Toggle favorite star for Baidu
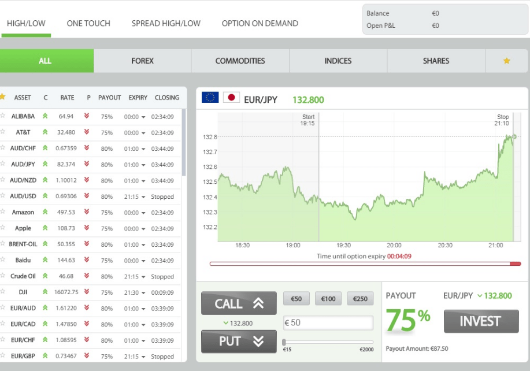Viewport: 530px width, 371px height. point(2,259)
